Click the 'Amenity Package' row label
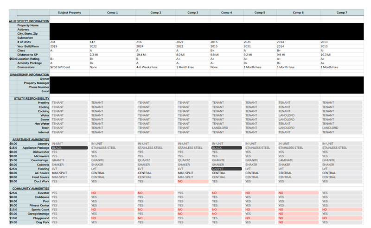371x228 pixels. [x=29, y=63]
